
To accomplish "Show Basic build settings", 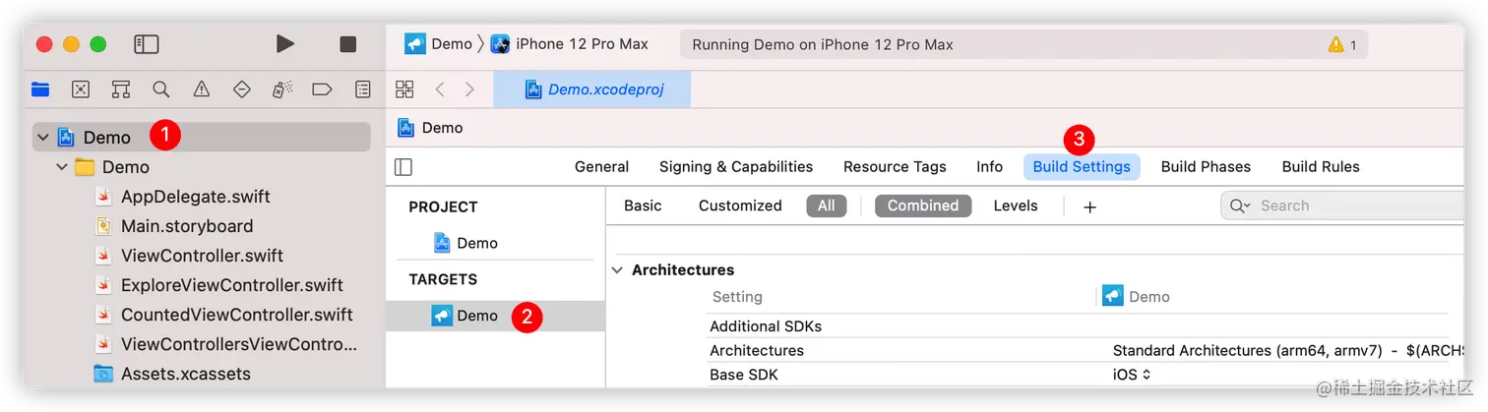I will coord(643,206).
